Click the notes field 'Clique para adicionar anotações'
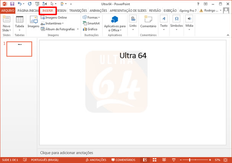 pos(67,153)
